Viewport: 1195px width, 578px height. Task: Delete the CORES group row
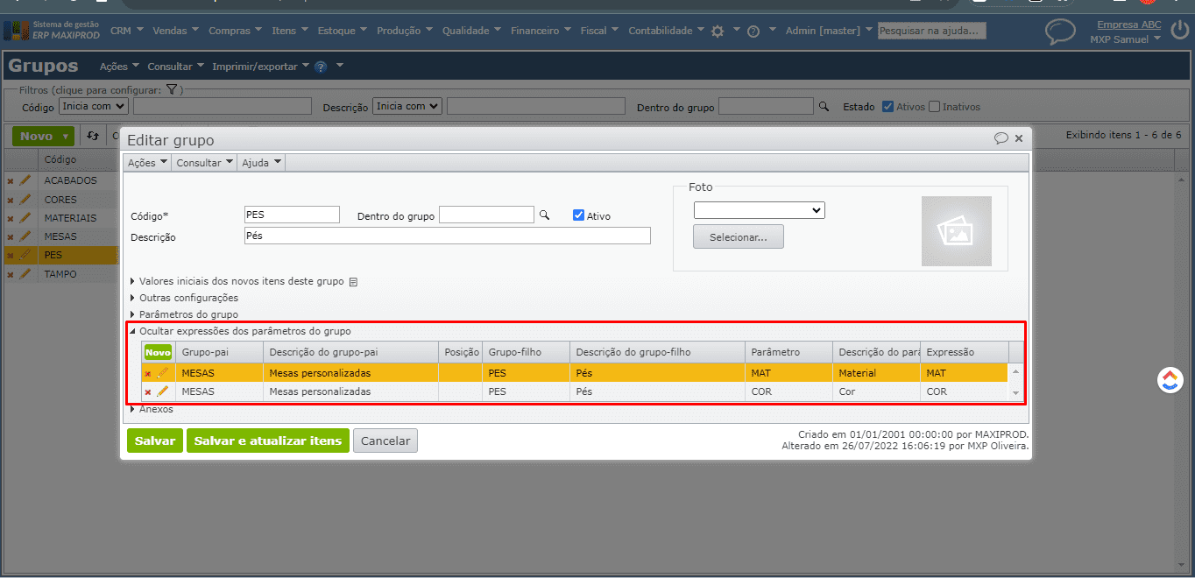[11, 200]
